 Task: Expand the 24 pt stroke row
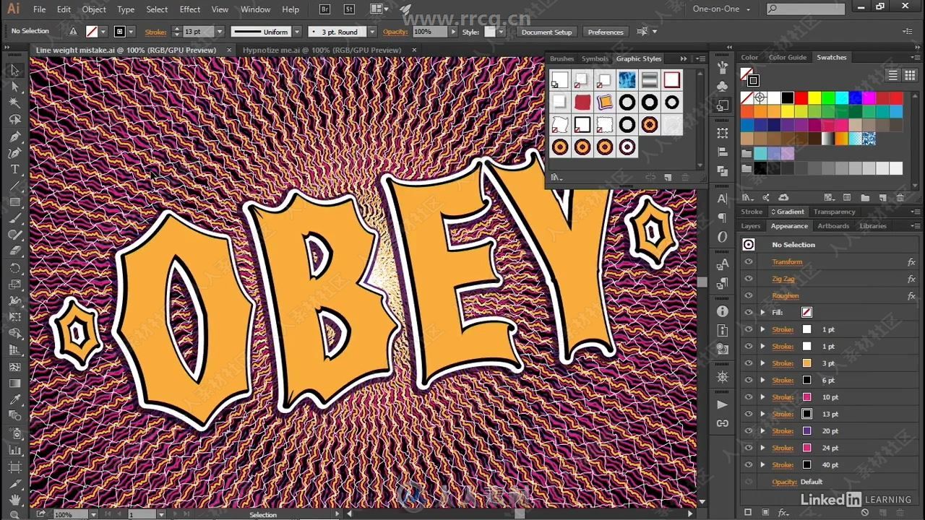click(762, 448)
